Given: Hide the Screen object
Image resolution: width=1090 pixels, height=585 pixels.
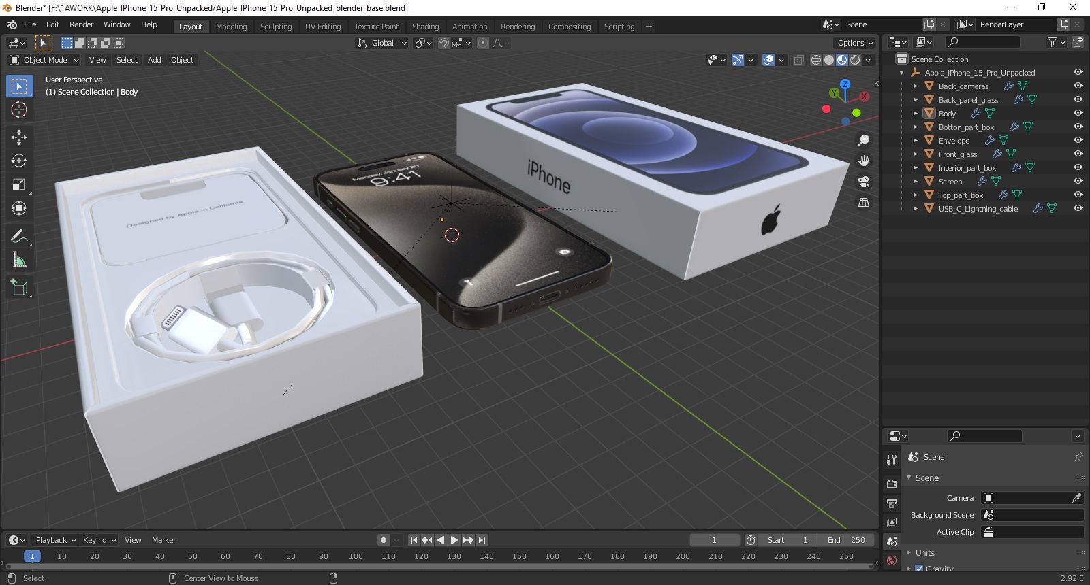Looking at the screenshot, I should pyautogui.click(x=1078, y=181).
